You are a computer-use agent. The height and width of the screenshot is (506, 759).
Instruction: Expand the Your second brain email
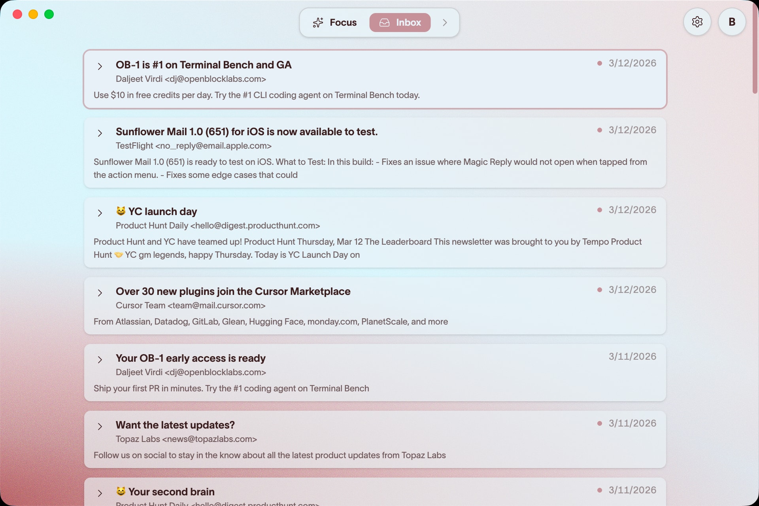(x=100, y=493)
